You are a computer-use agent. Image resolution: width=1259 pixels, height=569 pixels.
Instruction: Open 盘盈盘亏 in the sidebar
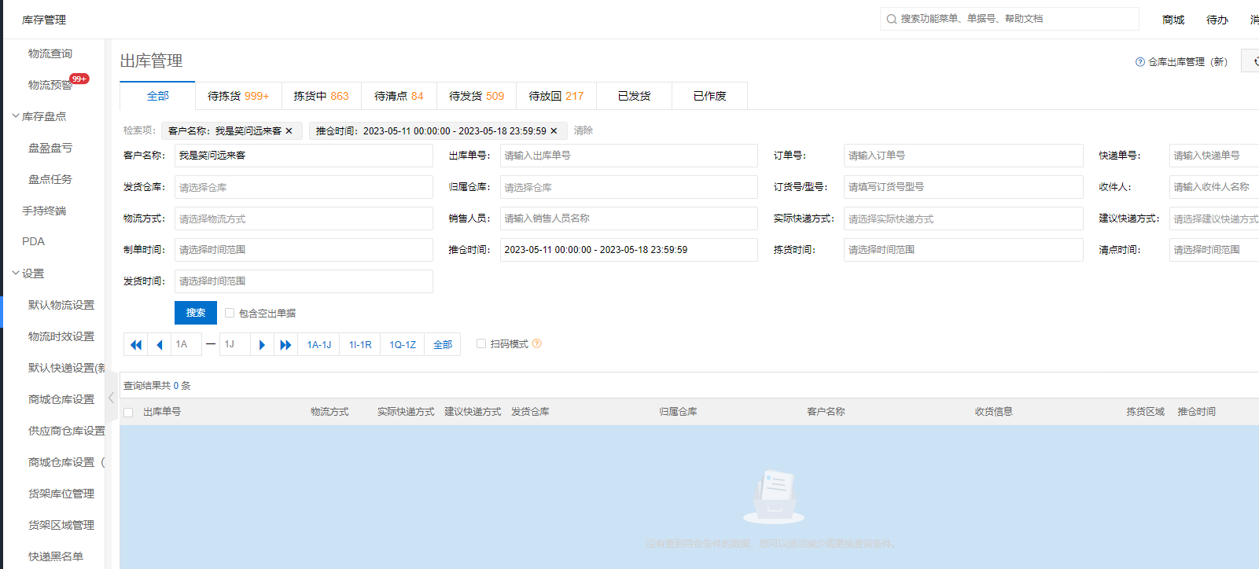pos(50,148)
